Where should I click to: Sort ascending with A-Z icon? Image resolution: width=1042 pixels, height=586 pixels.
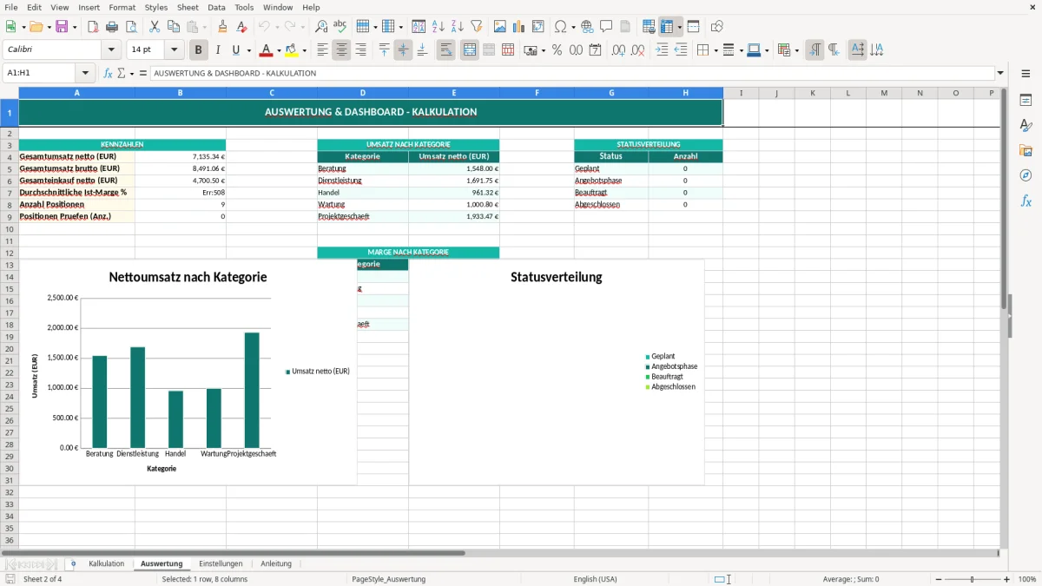(x=438, y=27)
